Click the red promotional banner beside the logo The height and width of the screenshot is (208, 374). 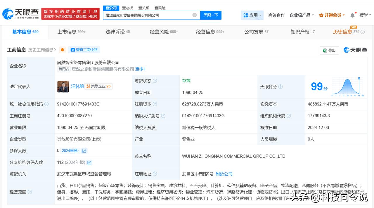70,14
